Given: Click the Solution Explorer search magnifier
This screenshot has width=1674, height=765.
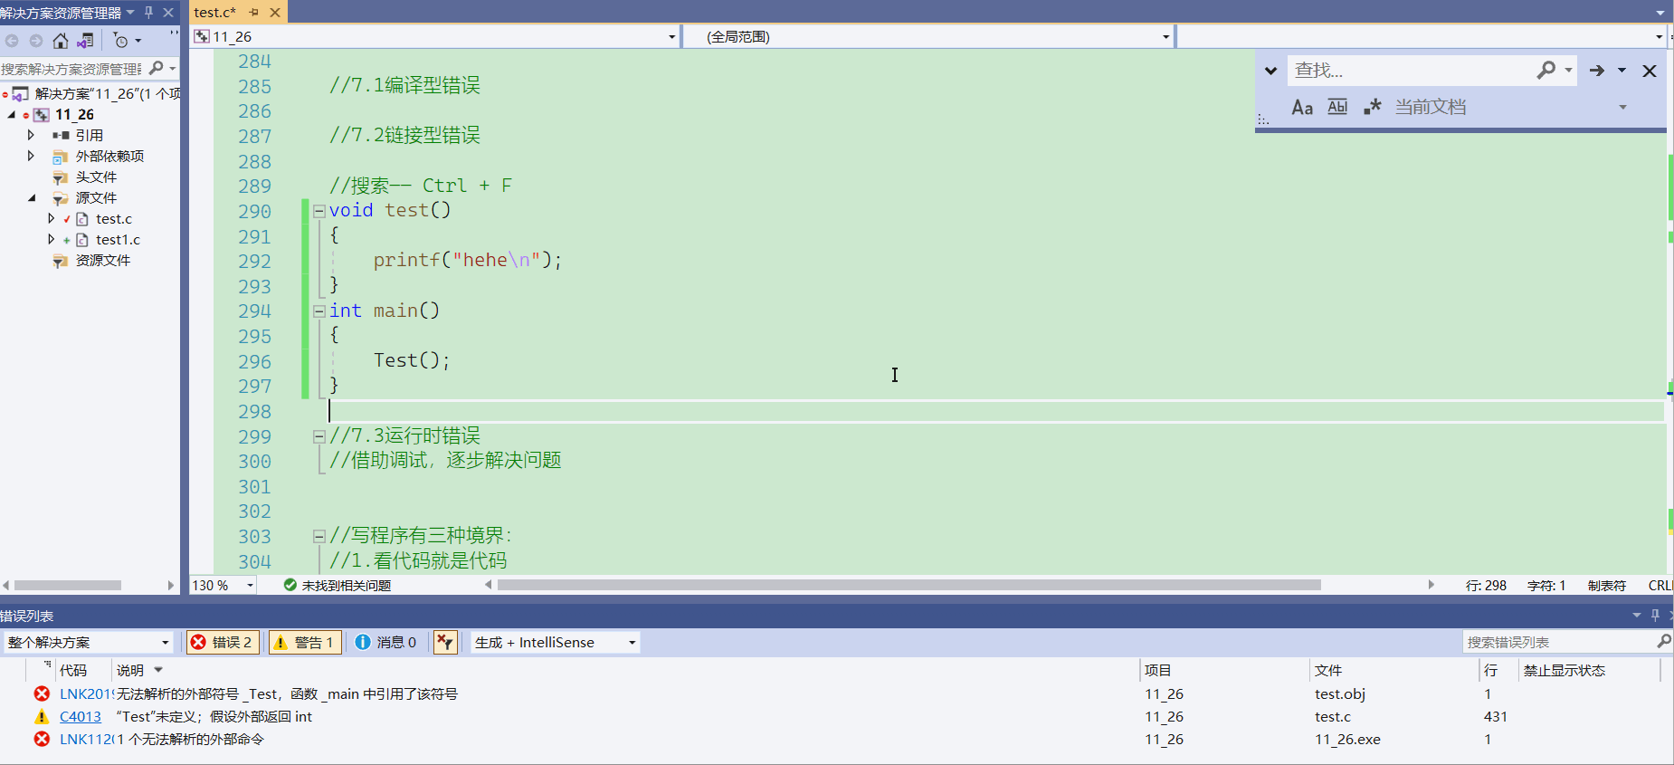Looking at the screenshot, I should 157,68.
